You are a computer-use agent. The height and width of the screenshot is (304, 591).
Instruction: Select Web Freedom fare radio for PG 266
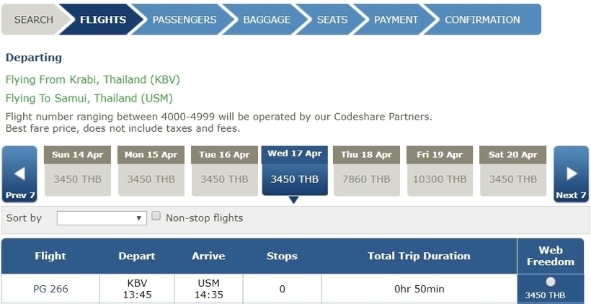[551, 282]
